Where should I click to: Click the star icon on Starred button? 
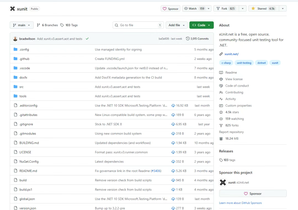(253, 9)
